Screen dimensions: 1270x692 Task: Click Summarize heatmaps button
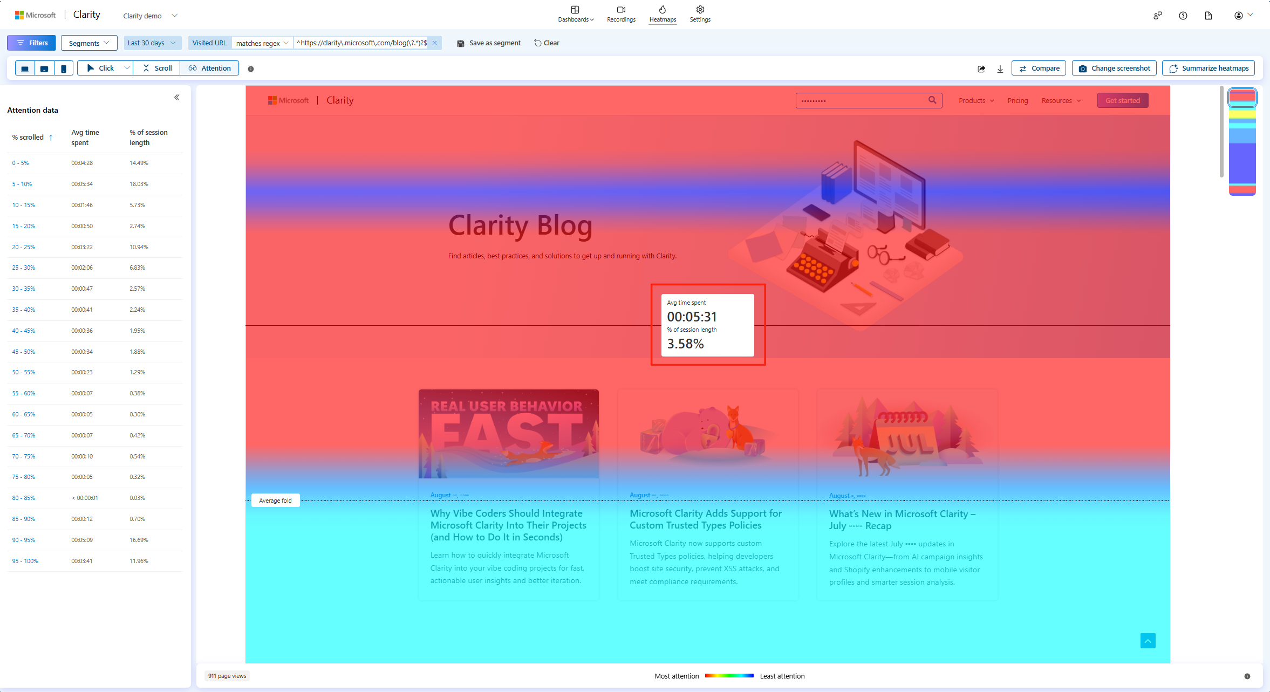[x=1208, y=68]
